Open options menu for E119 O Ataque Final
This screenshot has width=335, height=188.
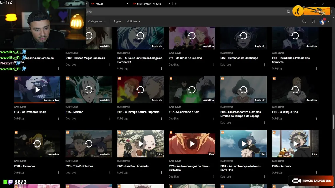point(316,119)
